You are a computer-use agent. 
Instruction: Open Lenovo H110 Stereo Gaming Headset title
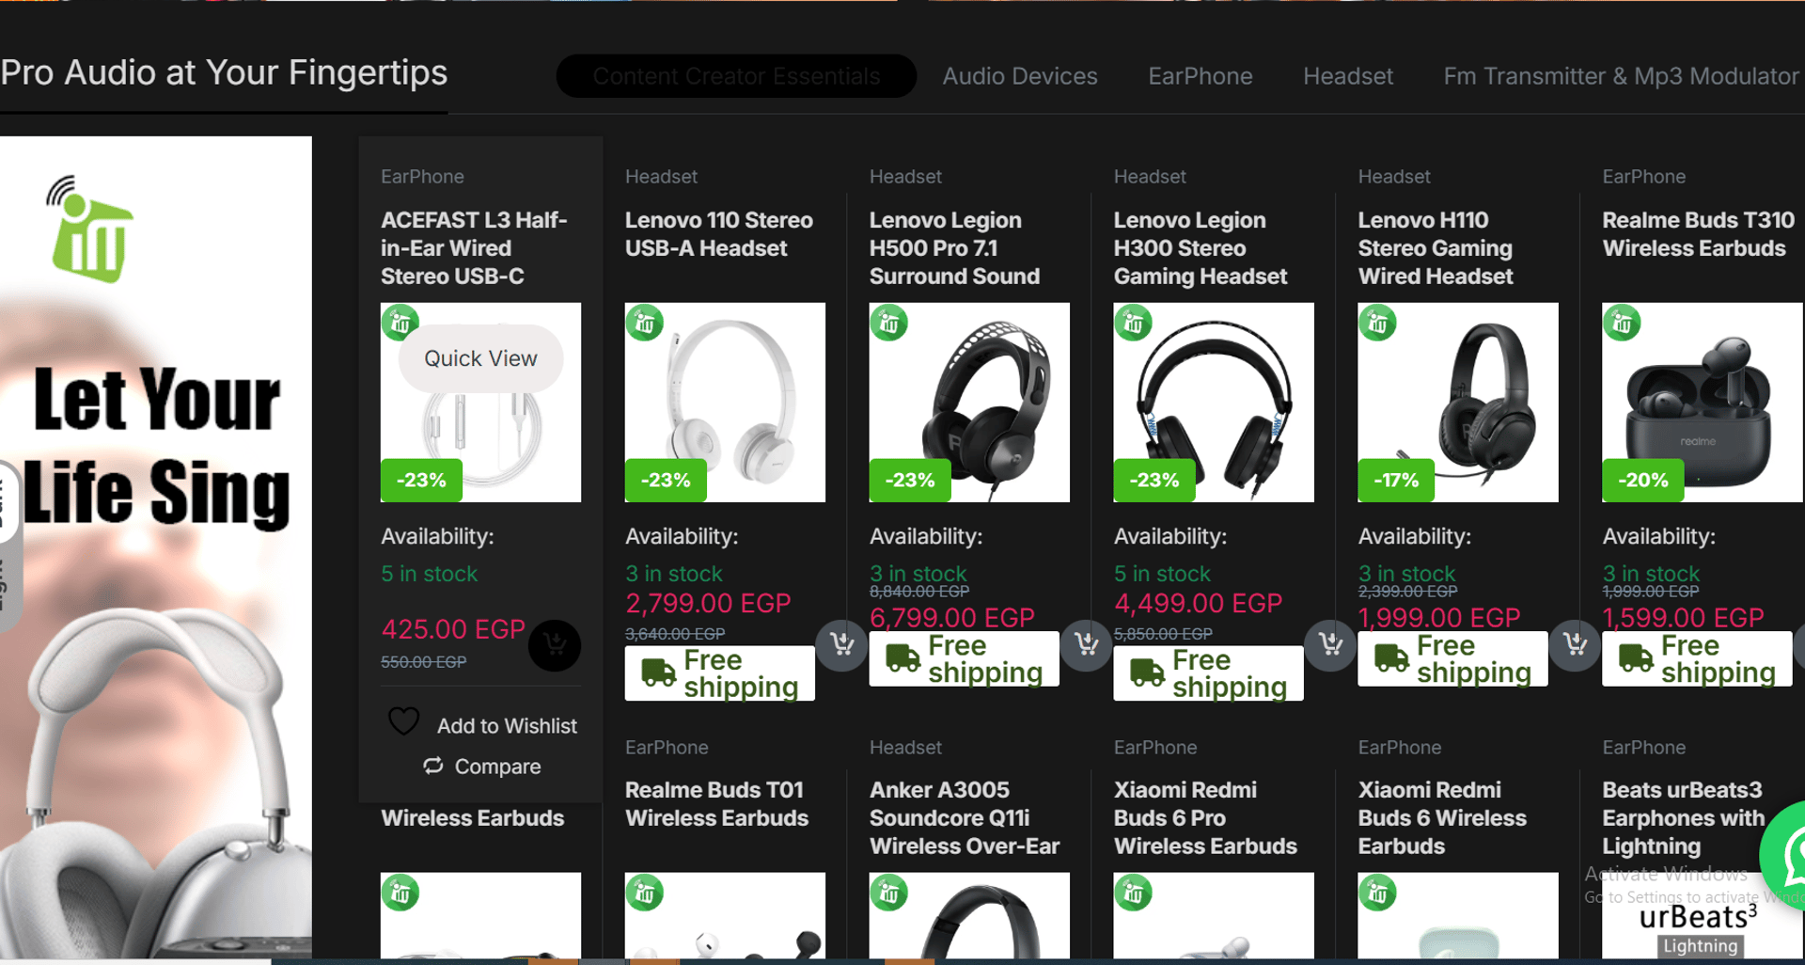(1436, 248)
